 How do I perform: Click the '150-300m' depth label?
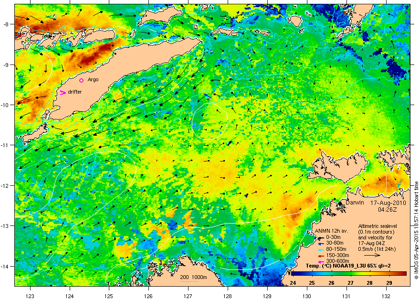tap(337, 255)
